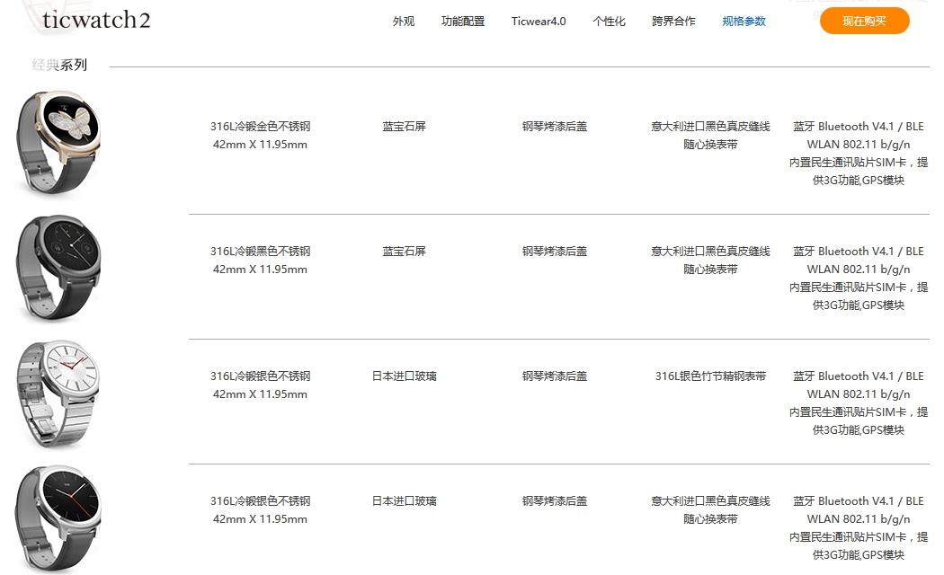The image size is (944, 575).
Task: Open the Ticwear4.0 navigation item
Action: tap(538, 22)
